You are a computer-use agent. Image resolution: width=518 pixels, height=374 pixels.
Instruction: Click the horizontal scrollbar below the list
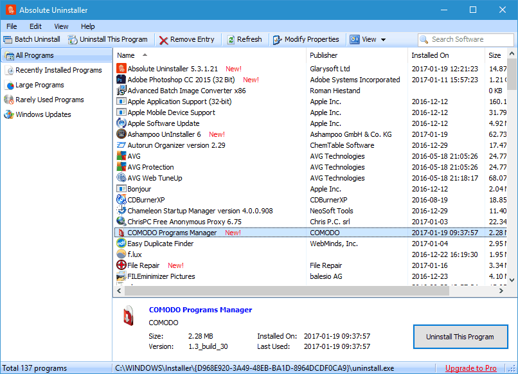tap(308, 290)
